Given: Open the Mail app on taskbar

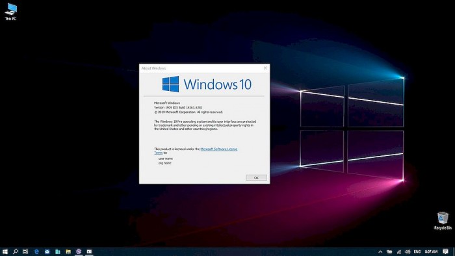Looking at the screenshot, I should point(47,251).
